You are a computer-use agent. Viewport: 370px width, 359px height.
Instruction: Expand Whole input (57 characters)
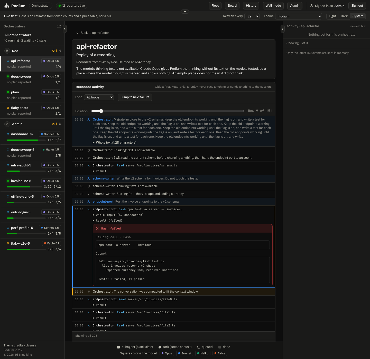click(118, 215)
